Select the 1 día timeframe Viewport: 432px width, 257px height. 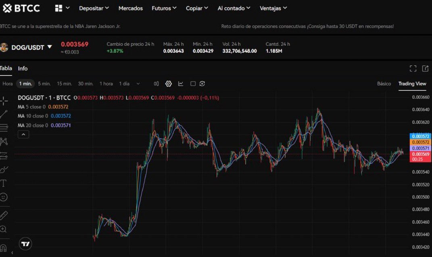pyautogui.click(x=124, y=84)
